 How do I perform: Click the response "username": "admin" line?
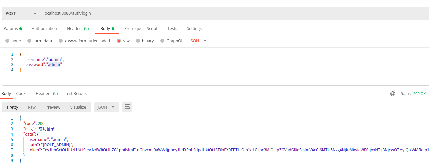click(47, 140)
